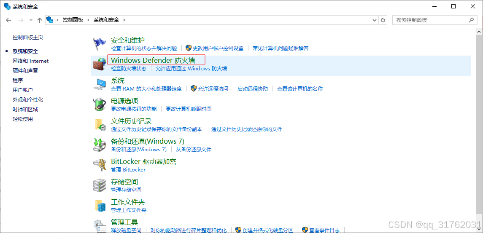Click the 管理工具 gear icon
483x233 pixels.
(x=100, y=225)
